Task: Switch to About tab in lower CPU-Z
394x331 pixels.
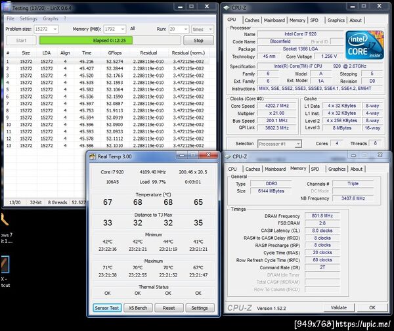Action: click(x=357, y=169)
